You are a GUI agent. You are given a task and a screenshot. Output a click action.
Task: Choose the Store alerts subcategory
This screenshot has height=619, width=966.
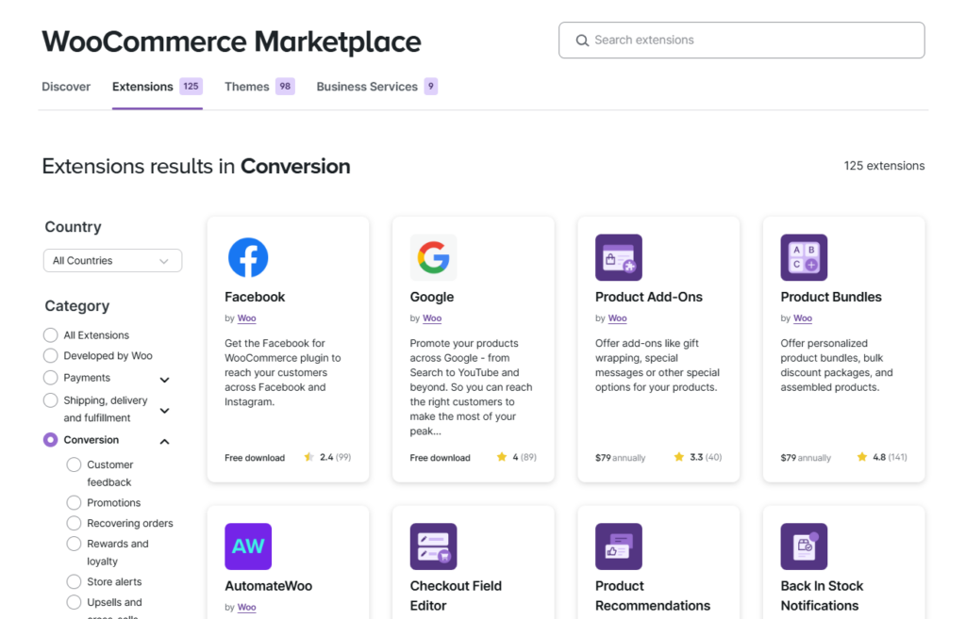(74, 581)
